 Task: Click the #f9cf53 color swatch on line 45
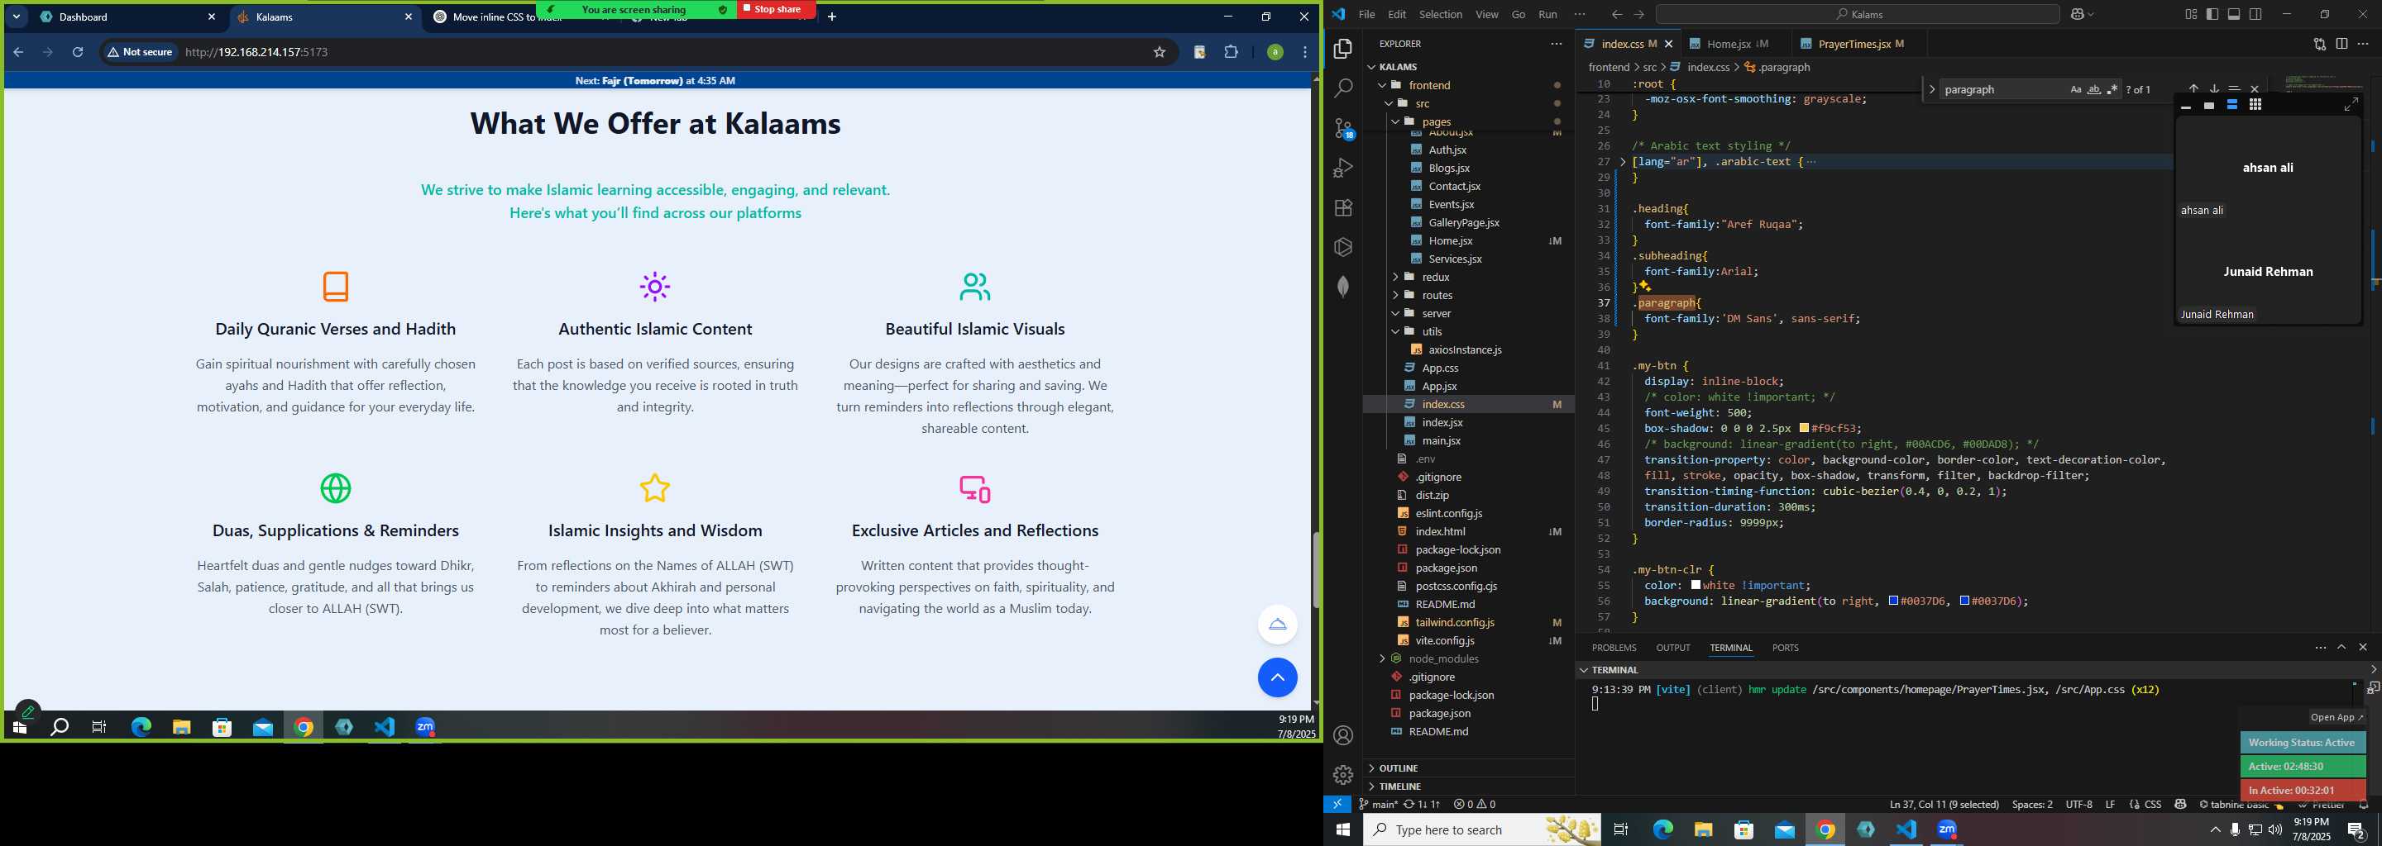(x=1804, y=429)
